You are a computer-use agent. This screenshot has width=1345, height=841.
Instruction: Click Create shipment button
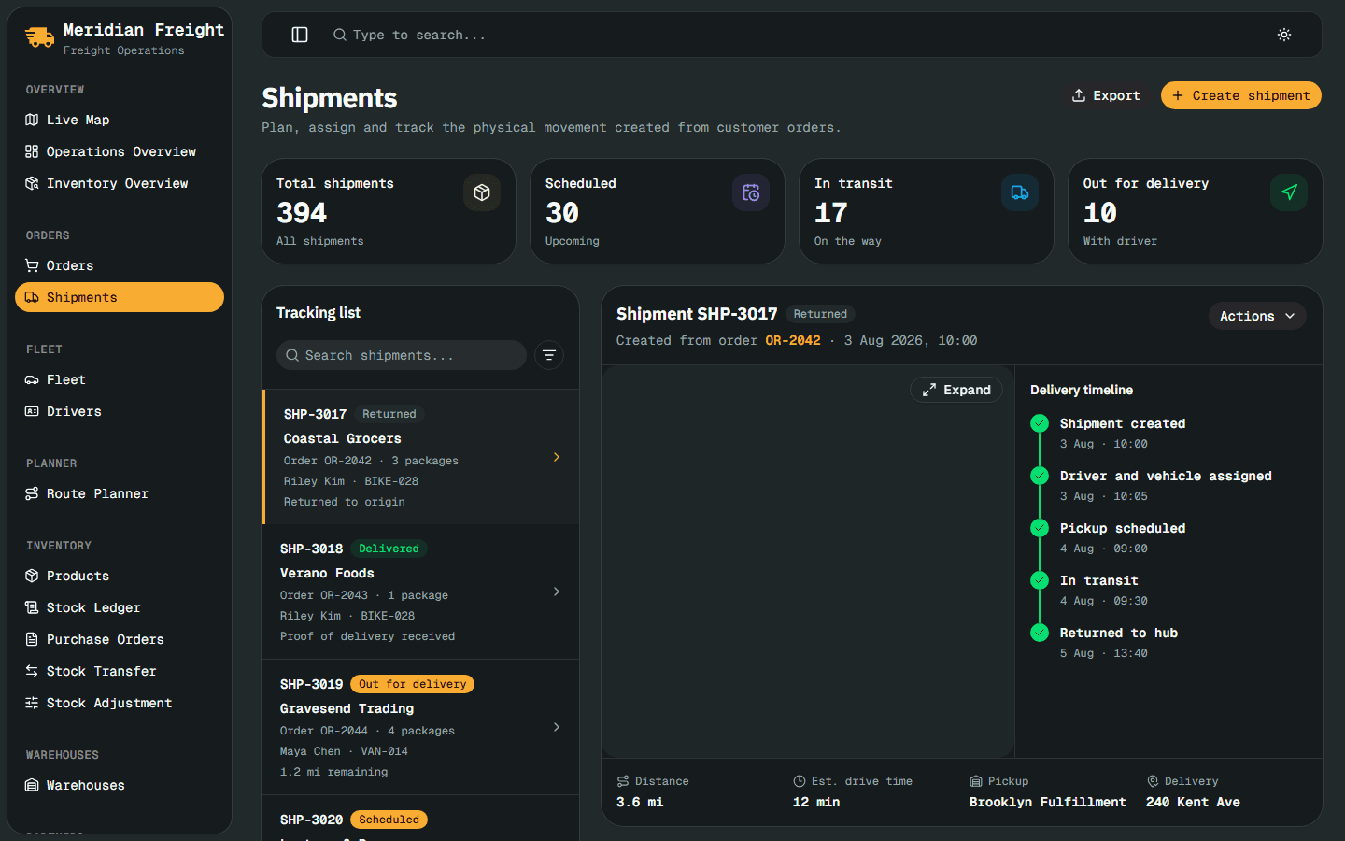pos(1240,95)
